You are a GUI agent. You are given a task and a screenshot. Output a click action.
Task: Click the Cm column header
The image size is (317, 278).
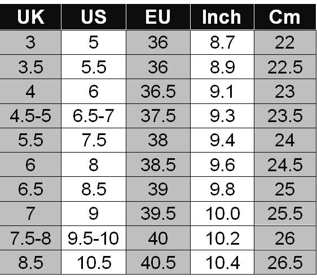[285, 17]
